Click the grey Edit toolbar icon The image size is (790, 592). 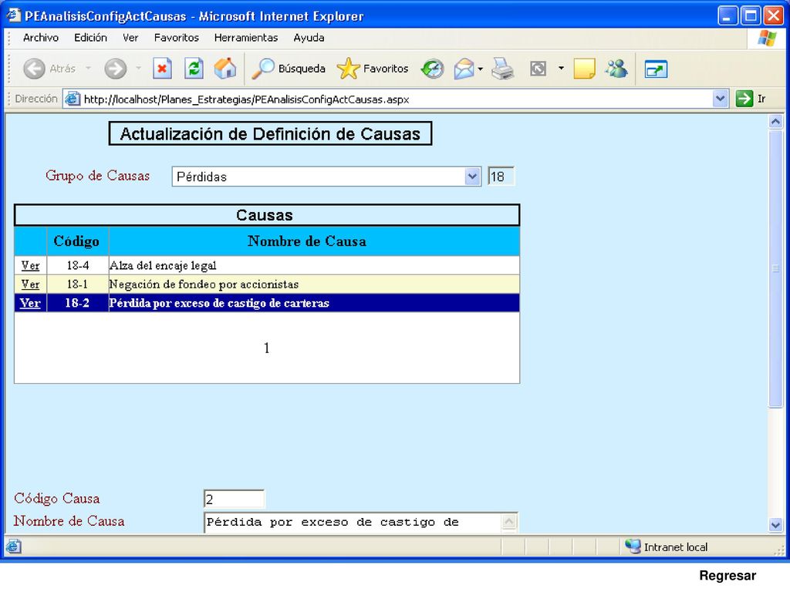[x=538, y=69]
